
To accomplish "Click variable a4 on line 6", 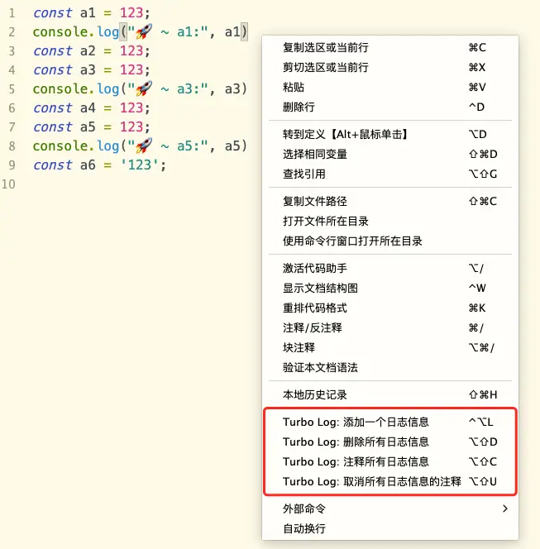I will click(x=88, y=108).
